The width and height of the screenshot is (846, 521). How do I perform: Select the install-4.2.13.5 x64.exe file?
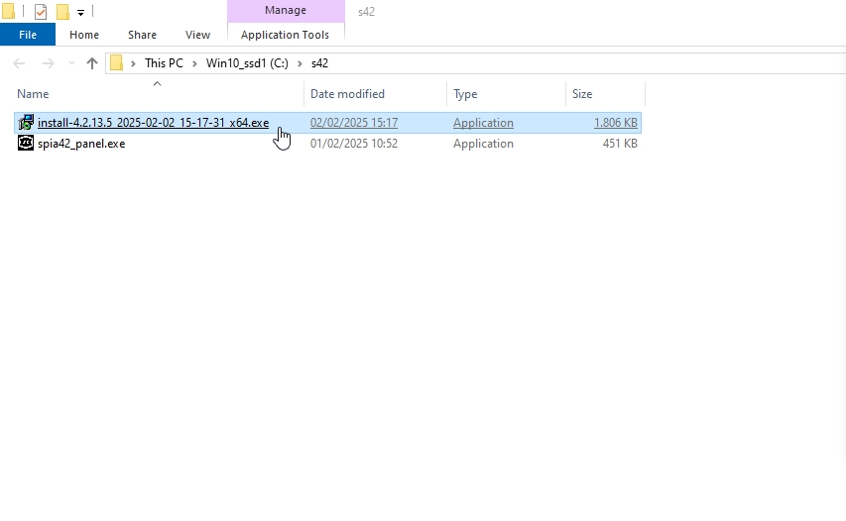click(153, 123)
